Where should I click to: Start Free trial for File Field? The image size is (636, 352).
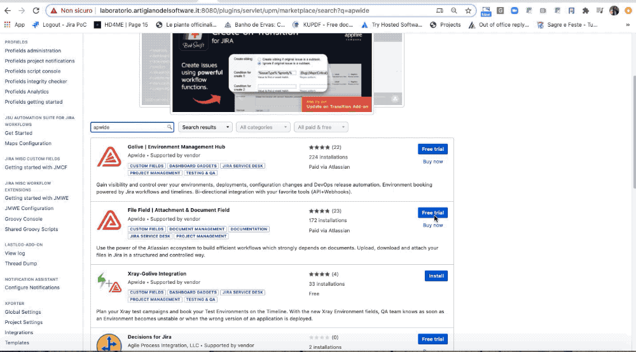click(x=432, y=213)
